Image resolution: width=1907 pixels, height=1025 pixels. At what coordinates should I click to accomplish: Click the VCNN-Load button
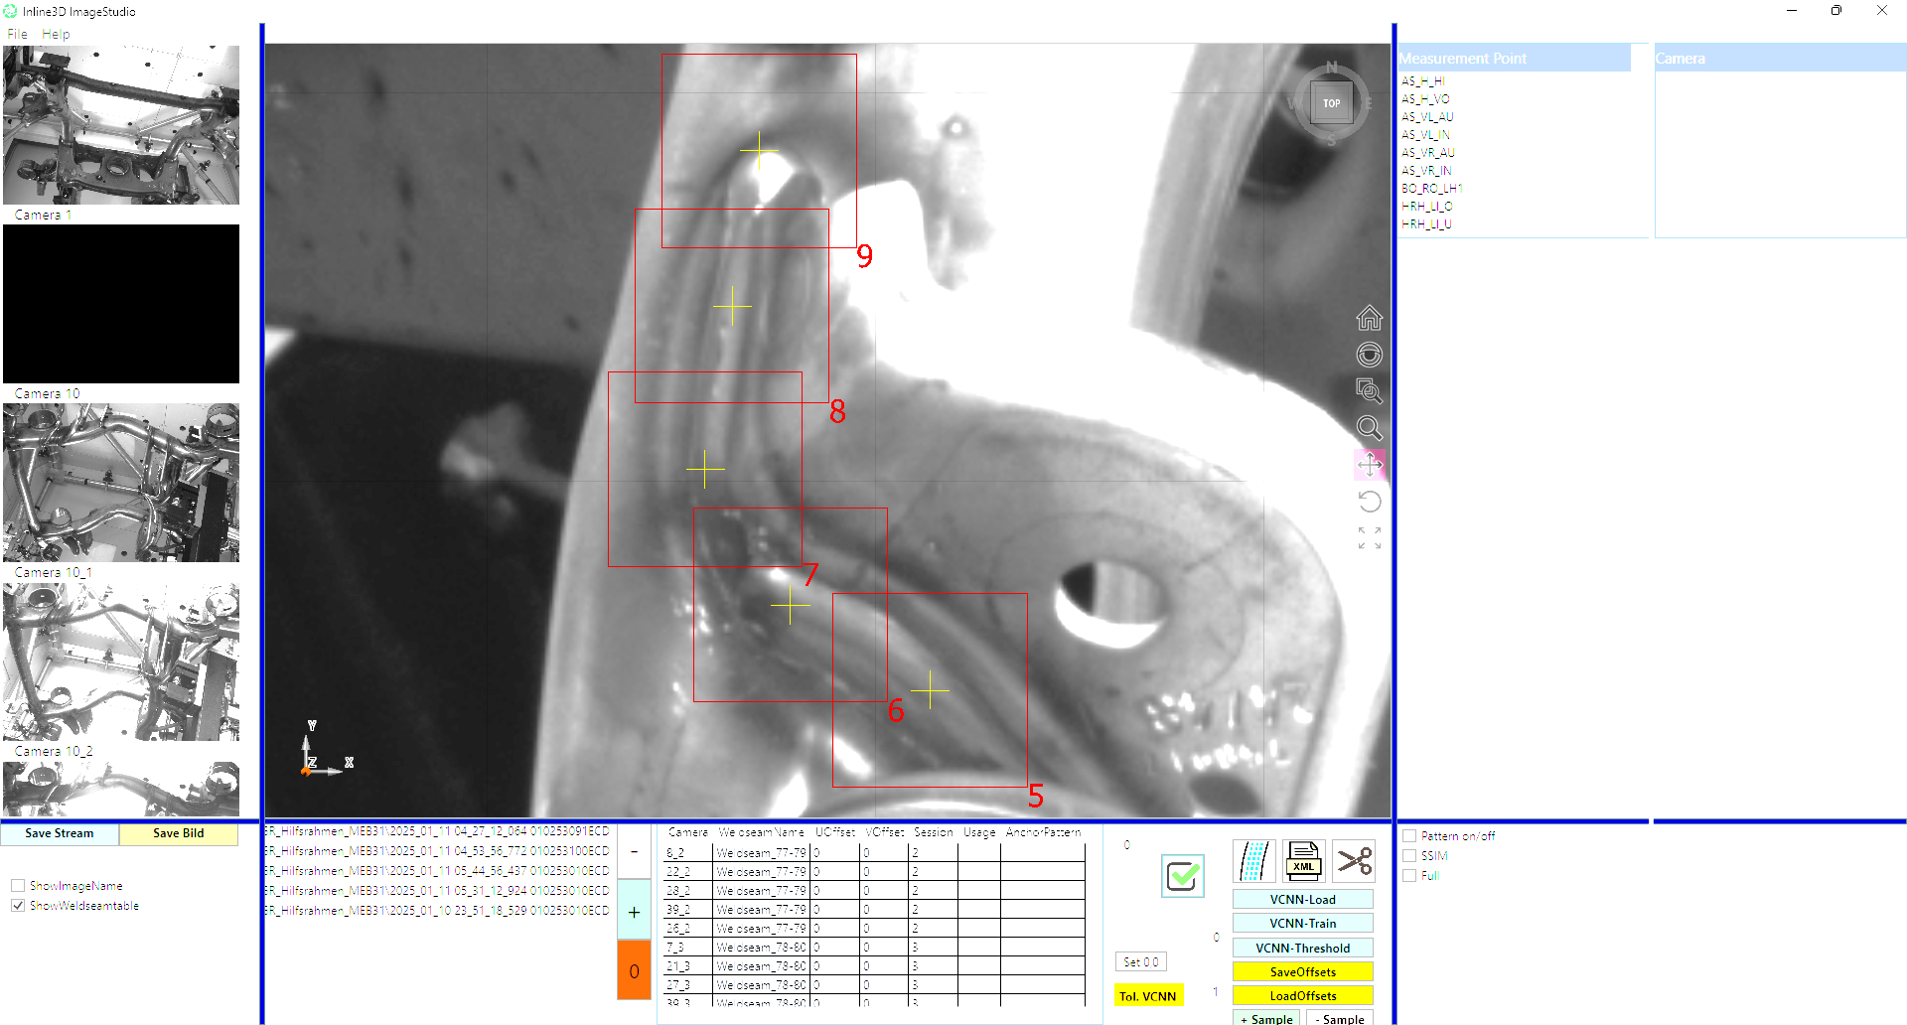point(1302,899)
